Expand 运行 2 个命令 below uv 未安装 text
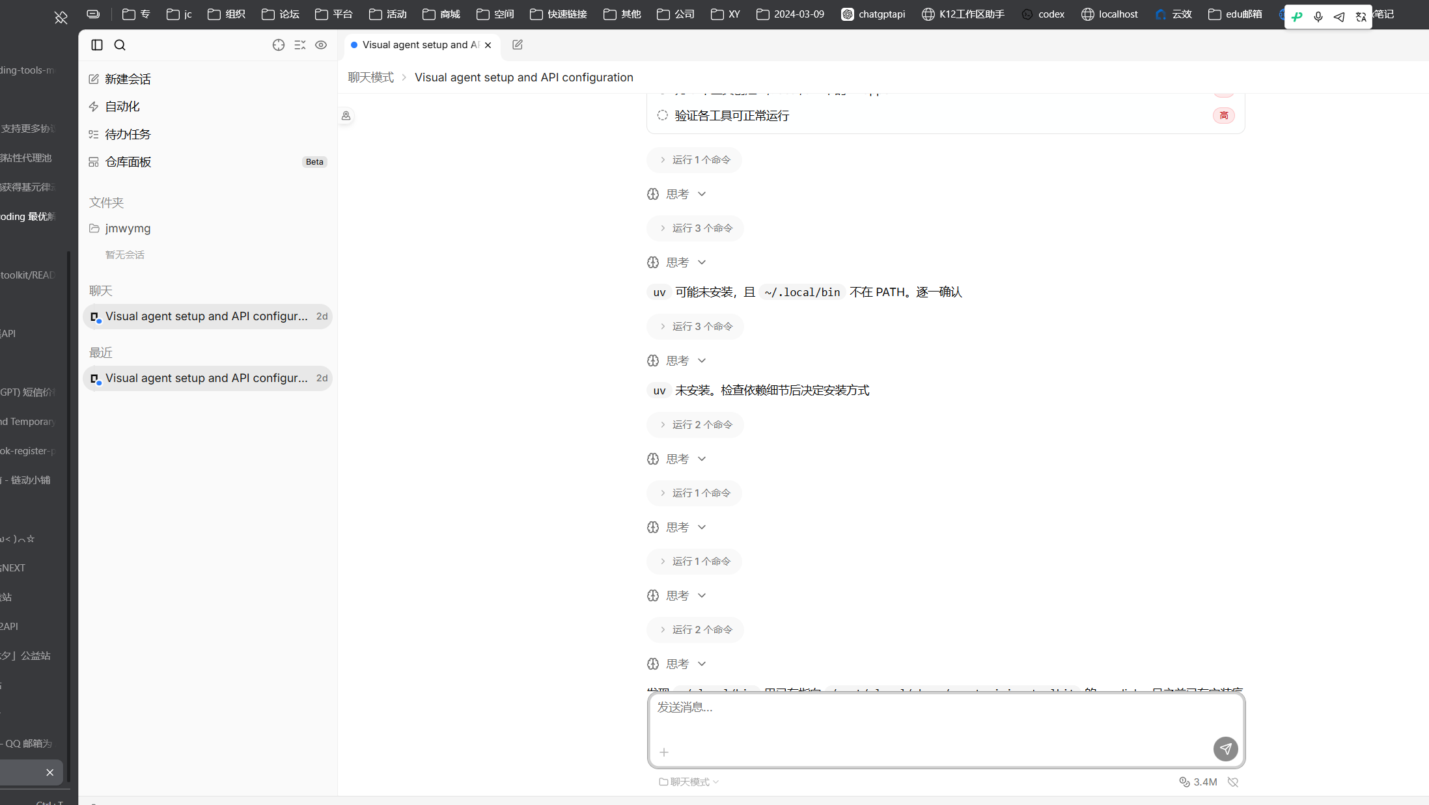 (695, 424)
